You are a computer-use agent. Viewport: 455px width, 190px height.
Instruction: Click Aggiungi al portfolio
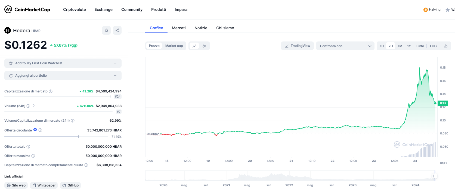pos(63,76)
